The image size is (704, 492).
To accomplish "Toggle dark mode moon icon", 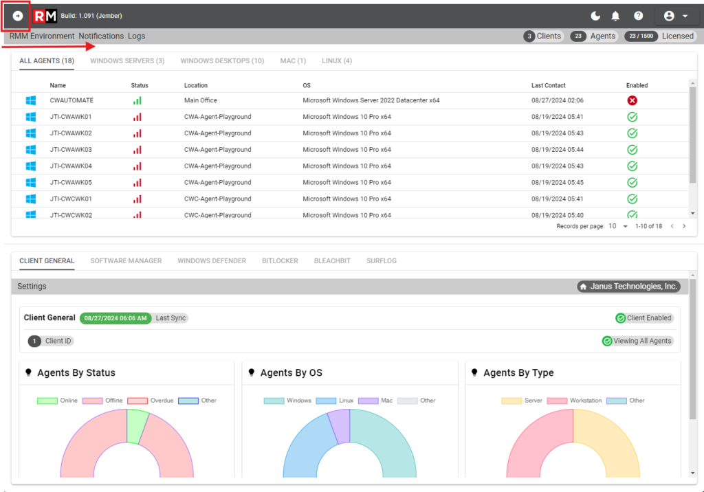I will point(595,16).
